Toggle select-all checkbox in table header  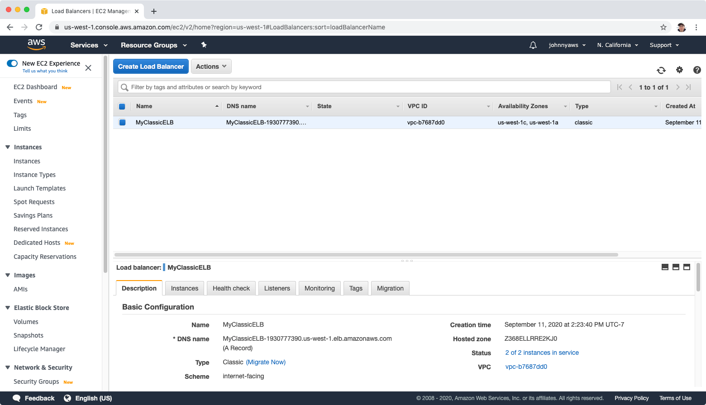tap(122, 106)
